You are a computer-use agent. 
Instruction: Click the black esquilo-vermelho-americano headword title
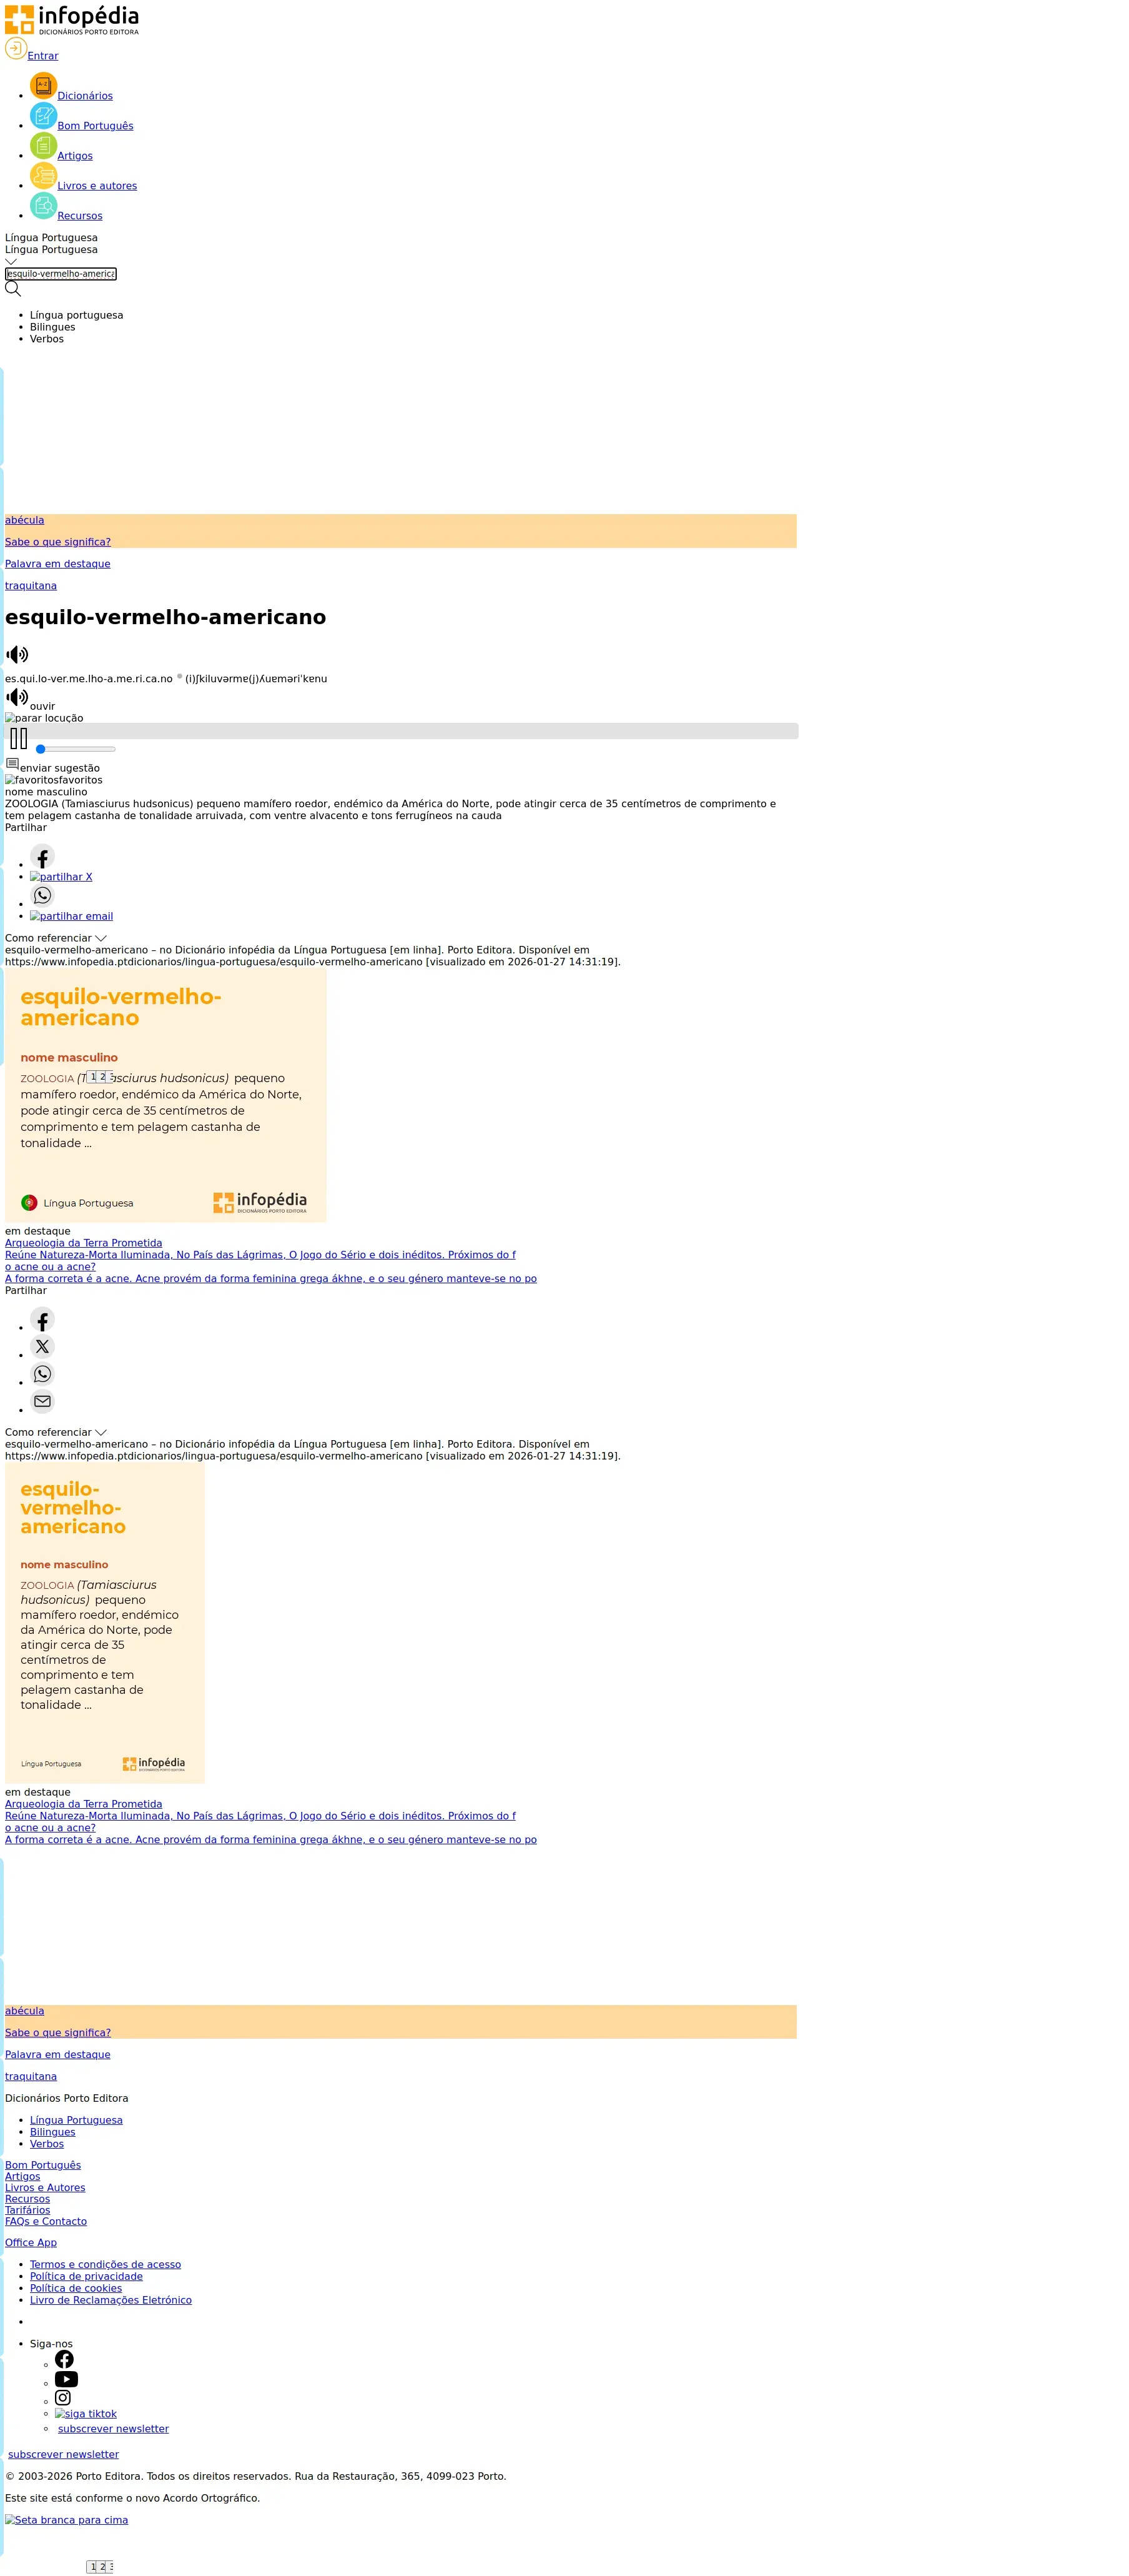pyautogui.click(x=166, y=617)
